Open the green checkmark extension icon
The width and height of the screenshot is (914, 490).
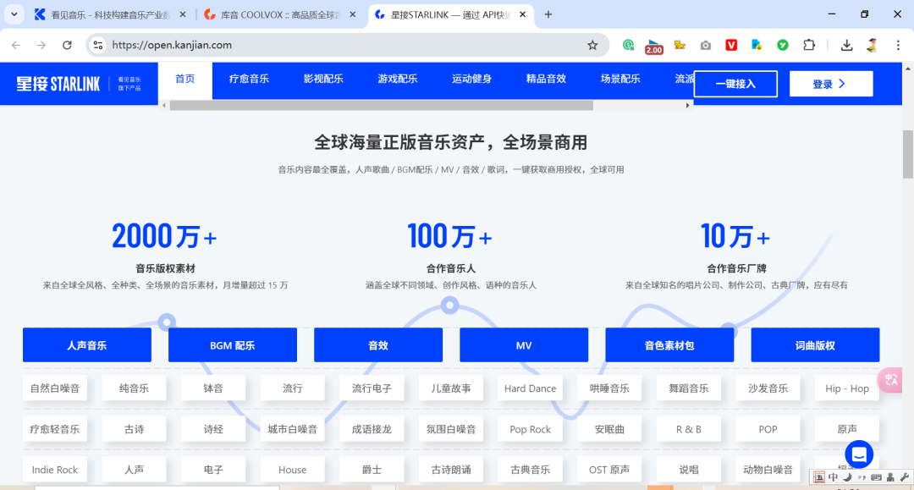point(782,44)
